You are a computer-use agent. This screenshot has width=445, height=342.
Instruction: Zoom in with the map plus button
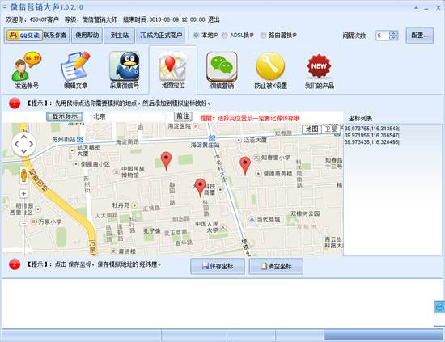pos(23,194)
